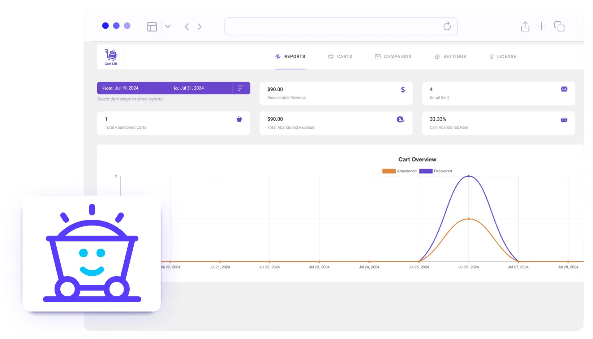Screen dimensions: 593x339
Task: Click the 33.33% Cart Abandoned Rate value
Action: pos(438,119)
